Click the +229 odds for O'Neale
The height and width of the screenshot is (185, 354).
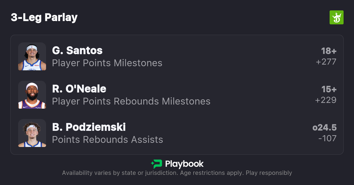[325, 100]
